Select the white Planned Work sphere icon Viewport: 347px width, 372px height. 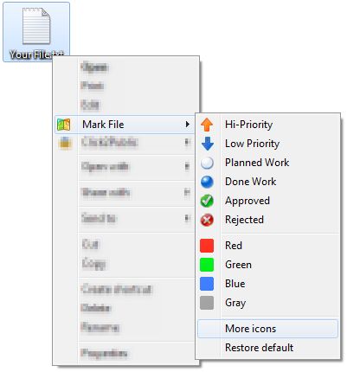click(x=207, y=163)
